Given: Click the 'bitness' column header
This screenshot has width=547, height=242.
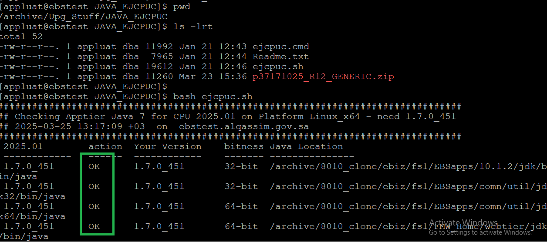Looking at the screenshot, I should pyautogui.click(x=244, y=146).
